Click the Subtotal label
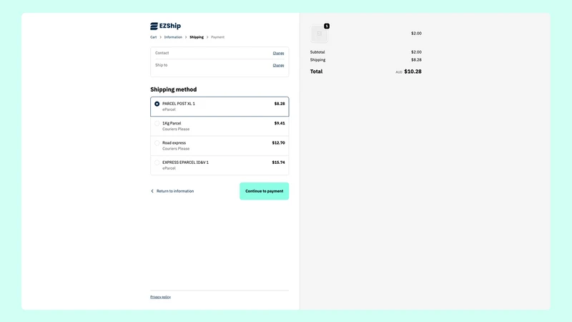Screen dimensions: 572x322 click(x=317, y=52)
